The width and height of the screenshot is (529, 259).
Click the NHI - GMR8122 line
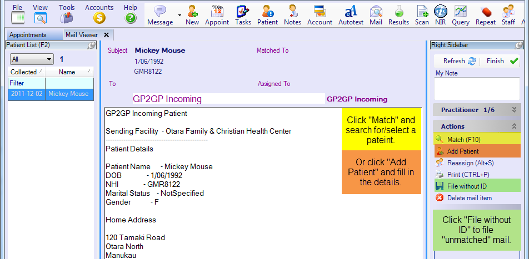tap(143, 185)
